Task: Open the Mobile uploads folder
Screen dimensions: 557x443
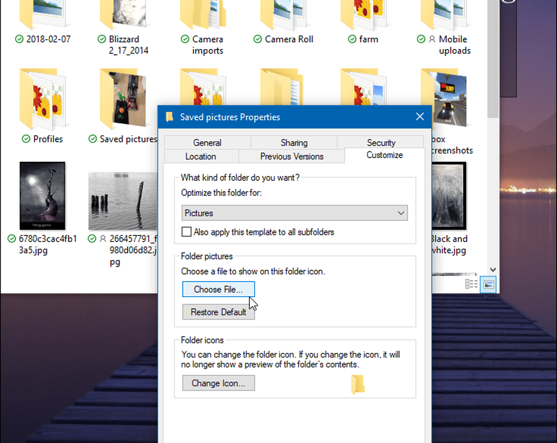Action: [443, 14]
